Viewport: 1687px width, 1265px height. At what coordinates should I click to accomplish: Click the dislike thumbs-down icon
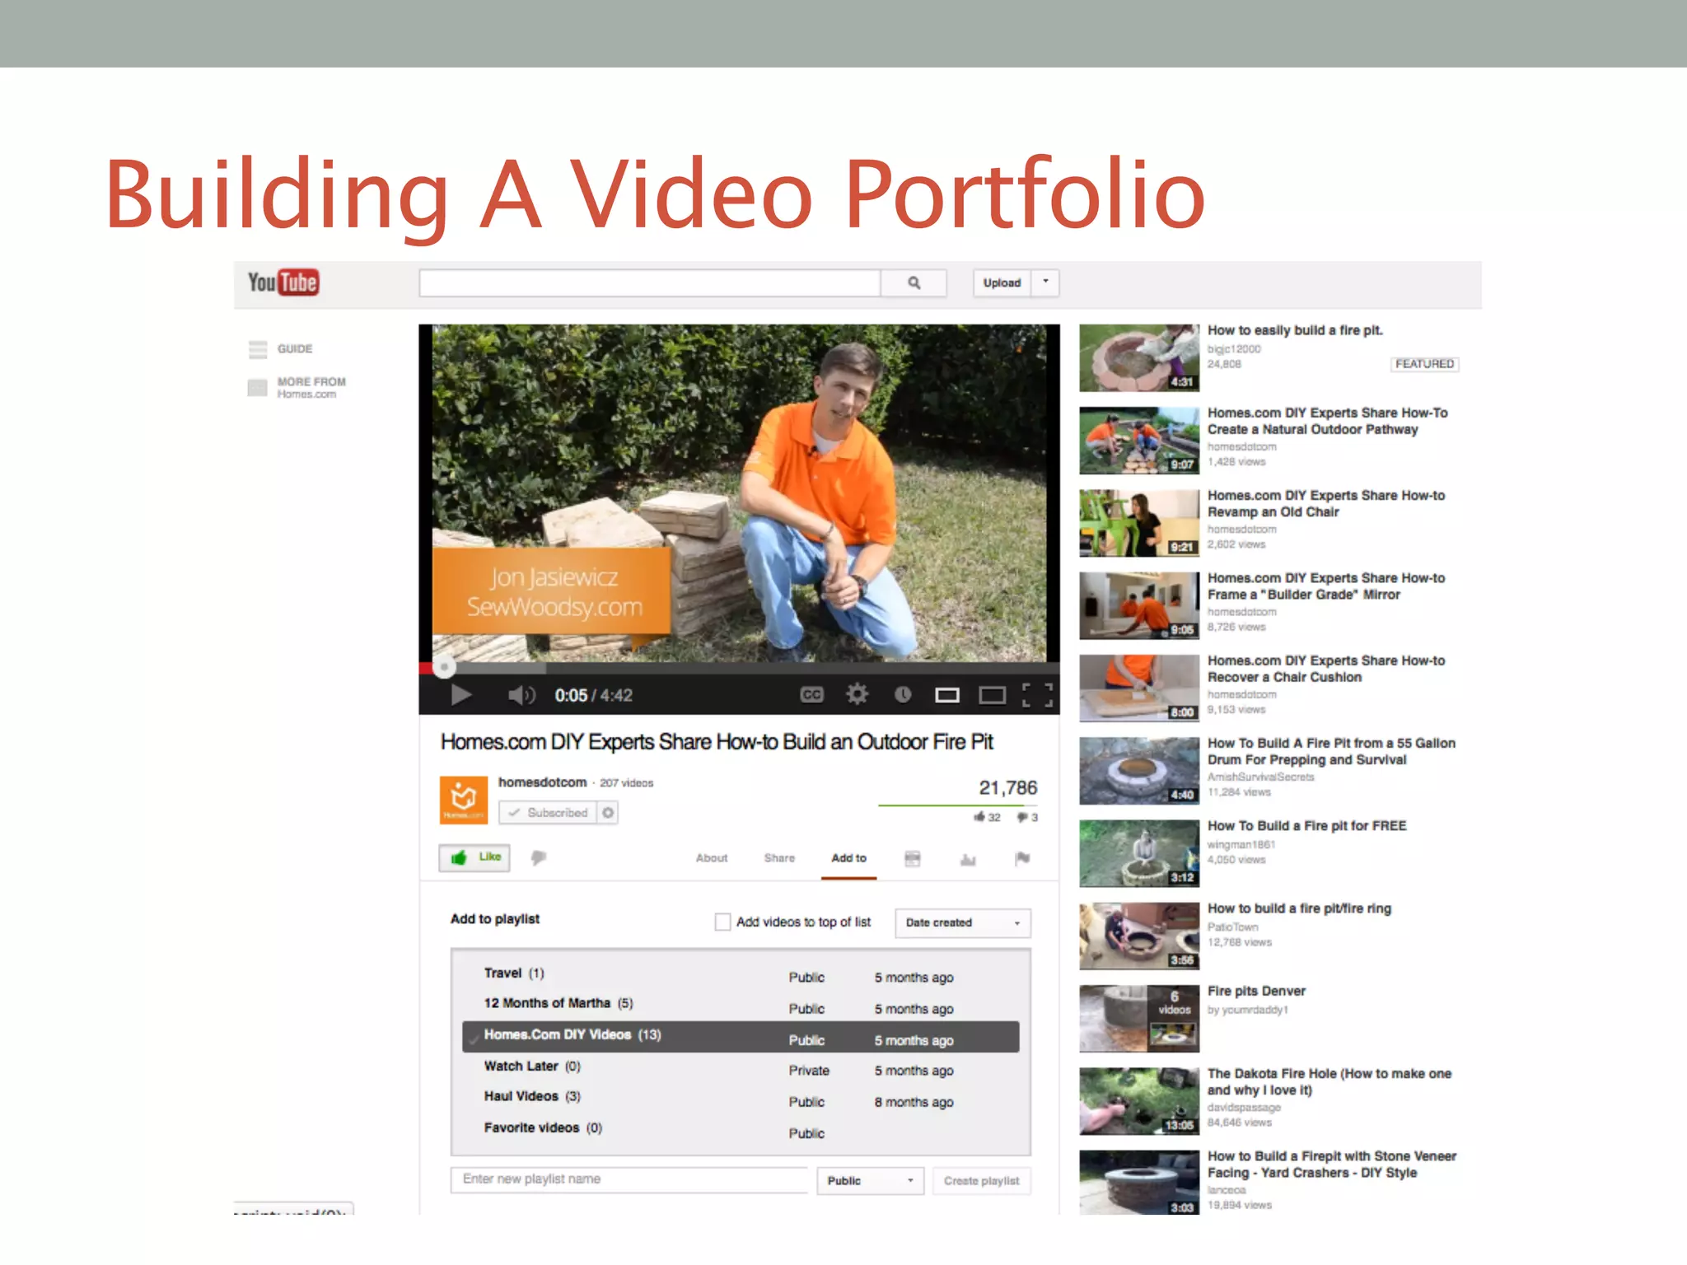[x=539, y=858]
